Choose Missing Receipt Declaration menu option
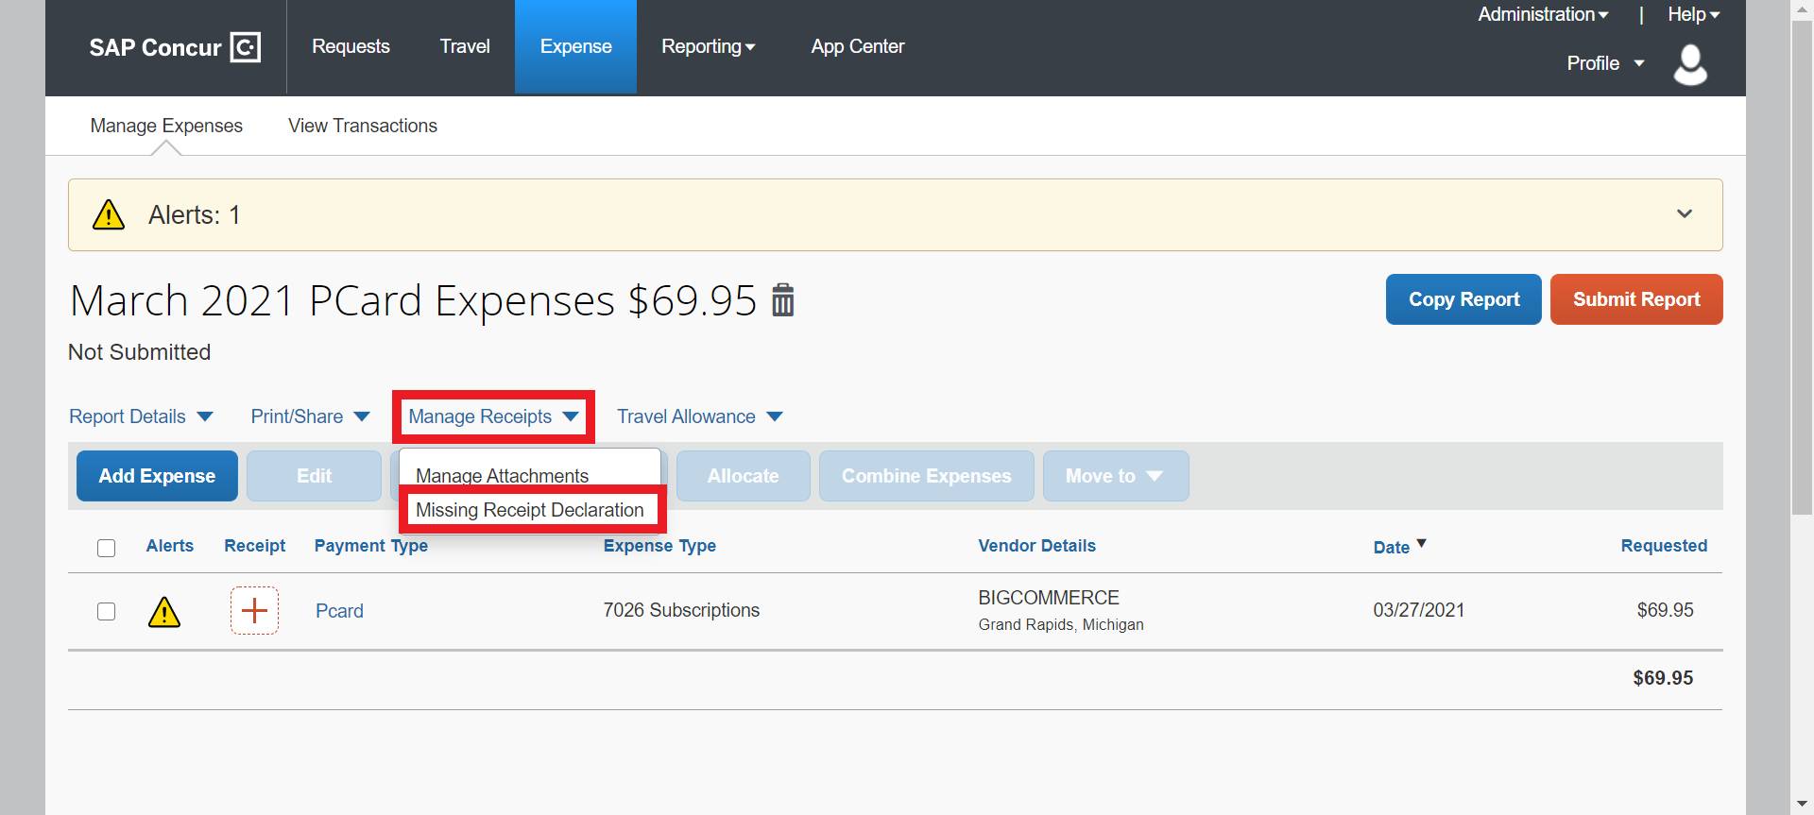This screenshot has height=815, width=1814. pyautogui.click(x=530, y=510)
